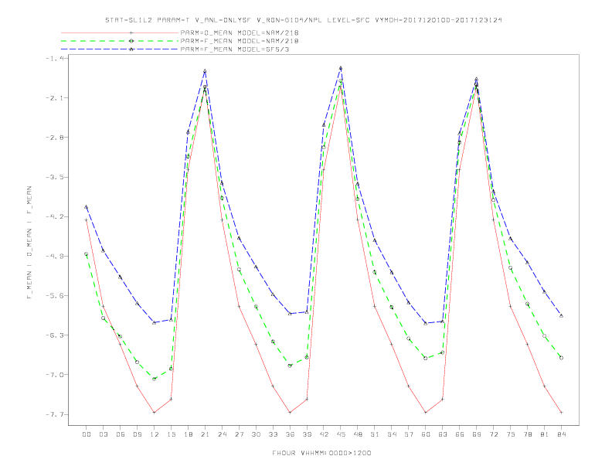
Task: Click forecast hour tick label 33
Action: (273, 434)
